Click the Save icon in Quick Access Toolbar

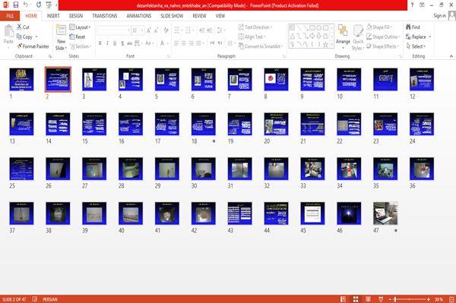click(16, 5)
